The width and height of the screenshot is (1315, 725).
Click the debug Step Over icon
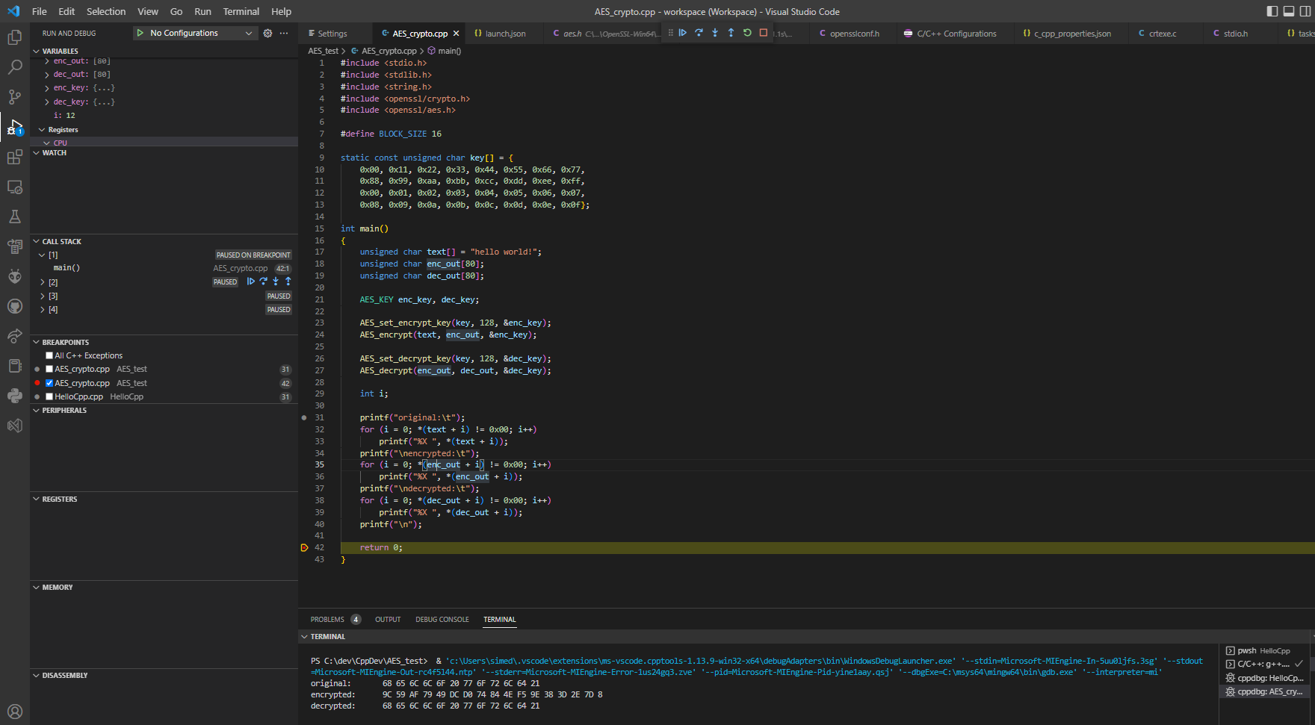[699, 33]
